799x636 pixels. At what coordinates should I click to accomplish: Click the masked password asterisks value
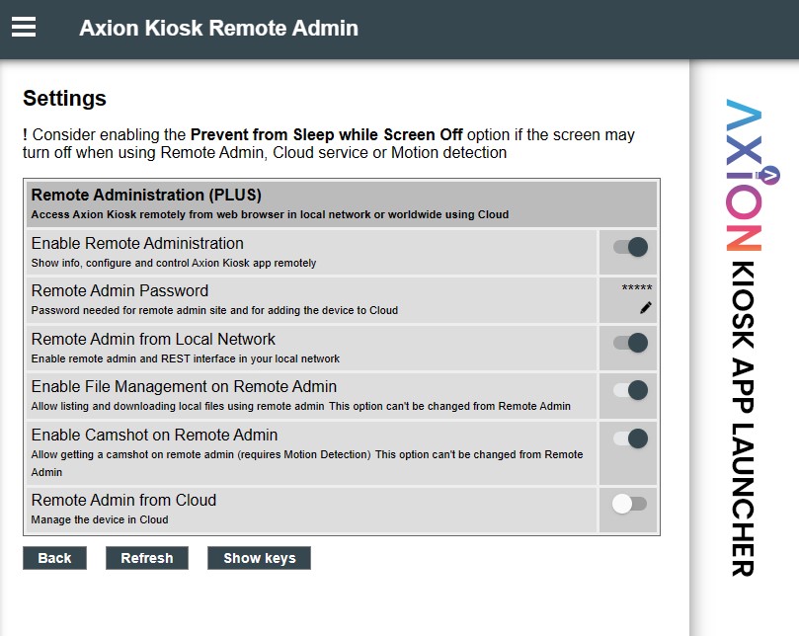pos(636,288)
